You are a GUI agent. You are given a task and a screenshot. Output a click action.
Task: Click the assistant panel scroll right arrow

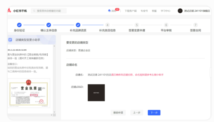pos(51,115)
